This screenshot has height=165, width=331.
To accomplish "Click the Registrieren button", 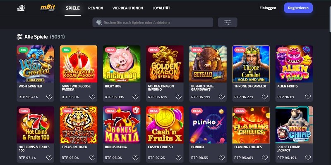I will [x=298, y=8].
